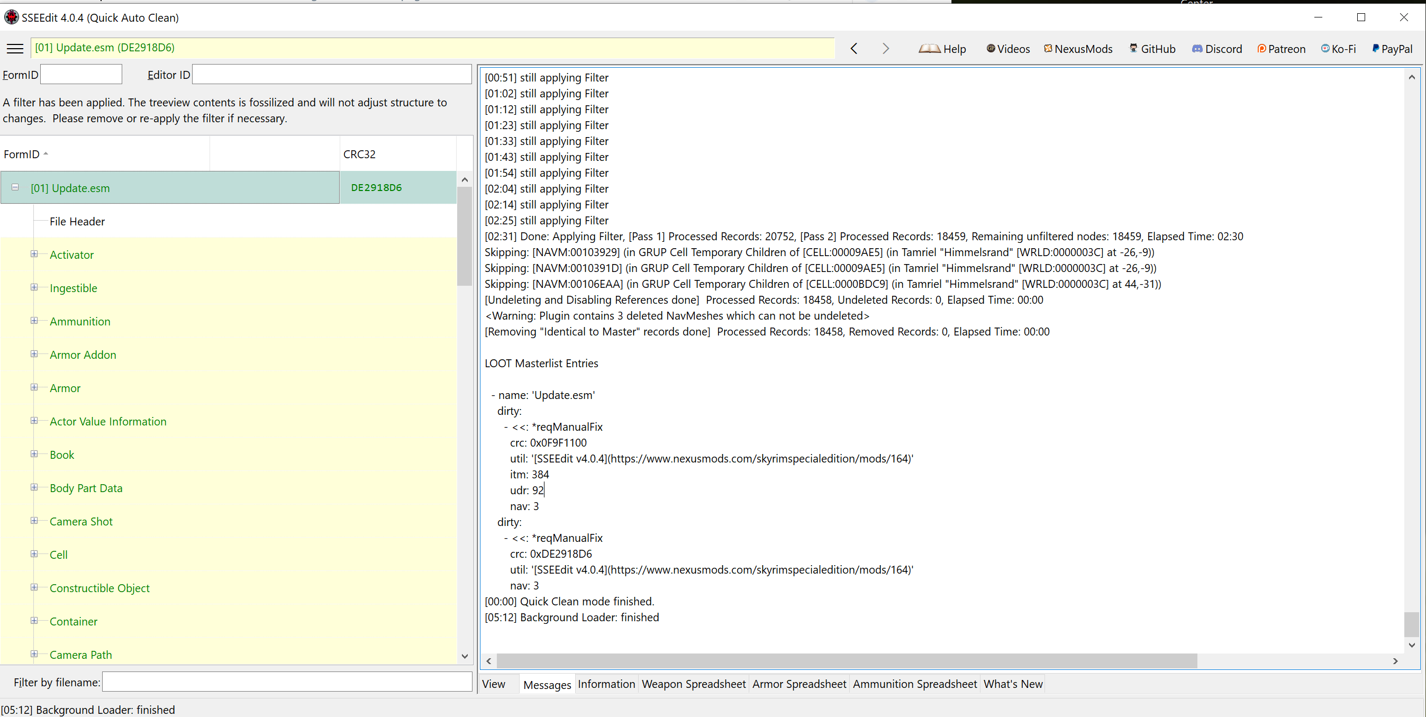Open the Videos link
This screenshot has width=1426, height=717.
click(1008, 49)
